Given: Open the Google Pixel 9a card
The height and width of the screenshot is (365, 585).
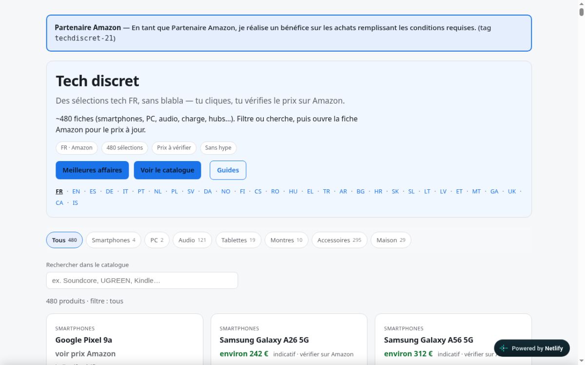Looking at the screenshot, I should 125,339.
